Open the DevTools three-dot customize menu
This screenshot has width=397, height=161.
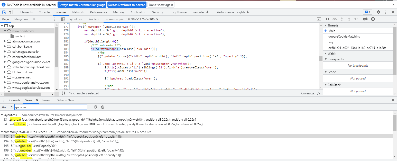point(386,12)
